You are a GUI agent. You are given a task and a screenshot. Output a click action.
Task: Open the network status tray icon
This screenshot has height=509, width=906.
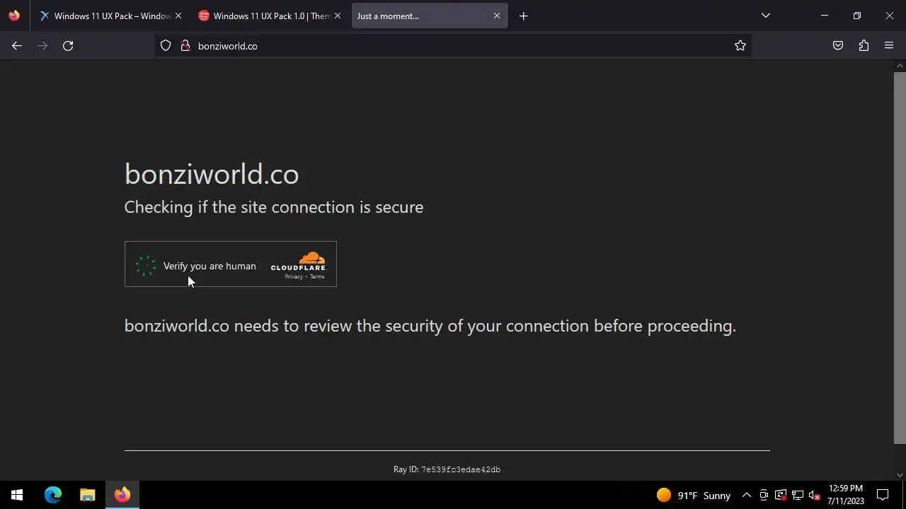click(798, 496)
